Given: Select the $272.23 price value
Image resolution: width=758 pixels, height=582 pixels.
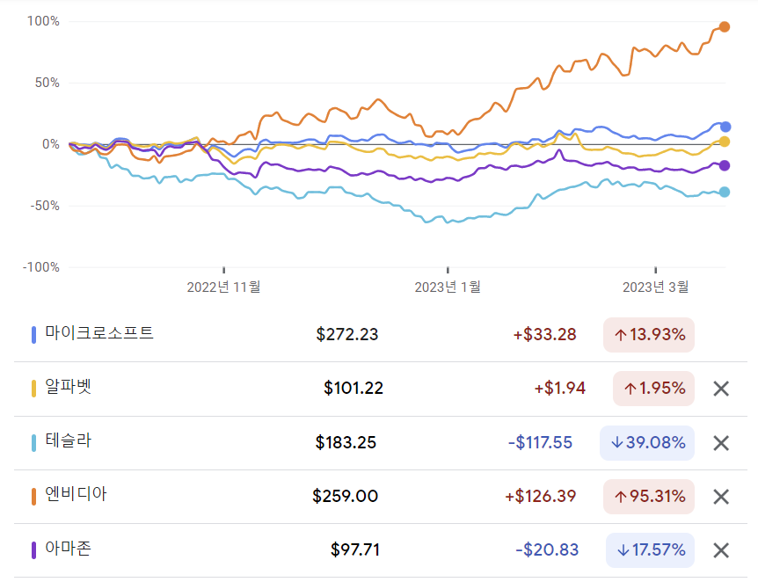Looking at the screenshot, I should 347,334.
